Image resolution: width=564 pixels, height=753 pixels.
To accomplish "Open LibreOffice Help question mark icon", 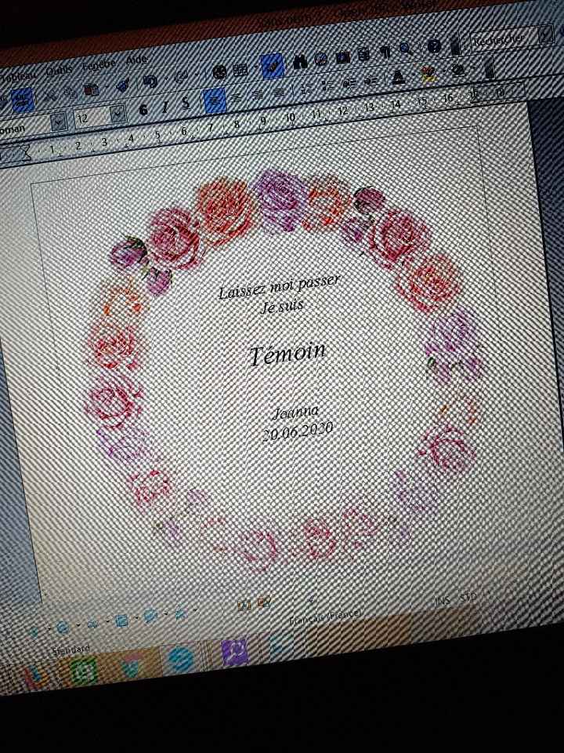I will click(433, 46).
